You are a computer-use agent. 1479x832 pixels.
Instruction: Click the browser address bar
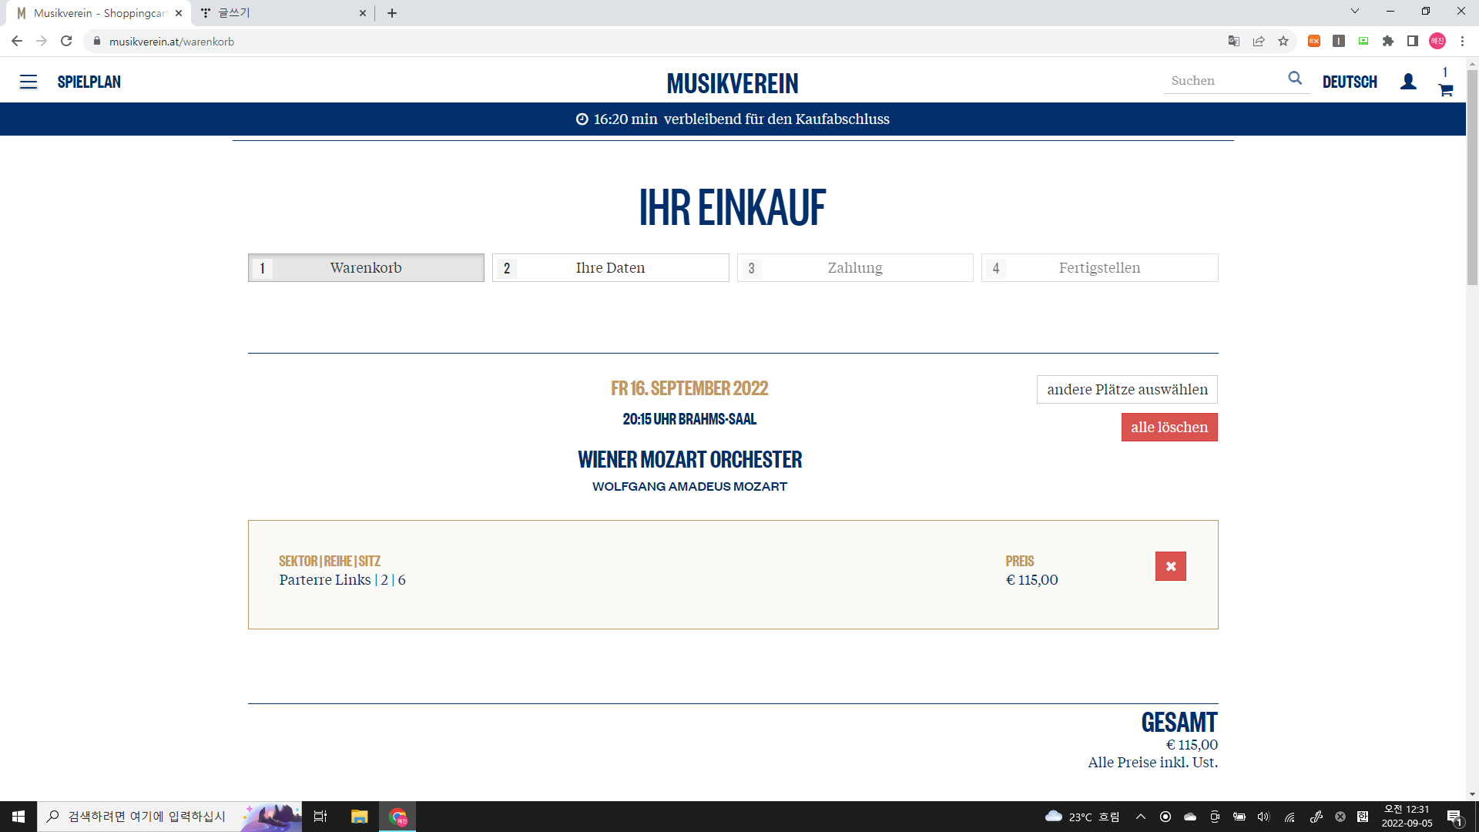tap(655, 41)
